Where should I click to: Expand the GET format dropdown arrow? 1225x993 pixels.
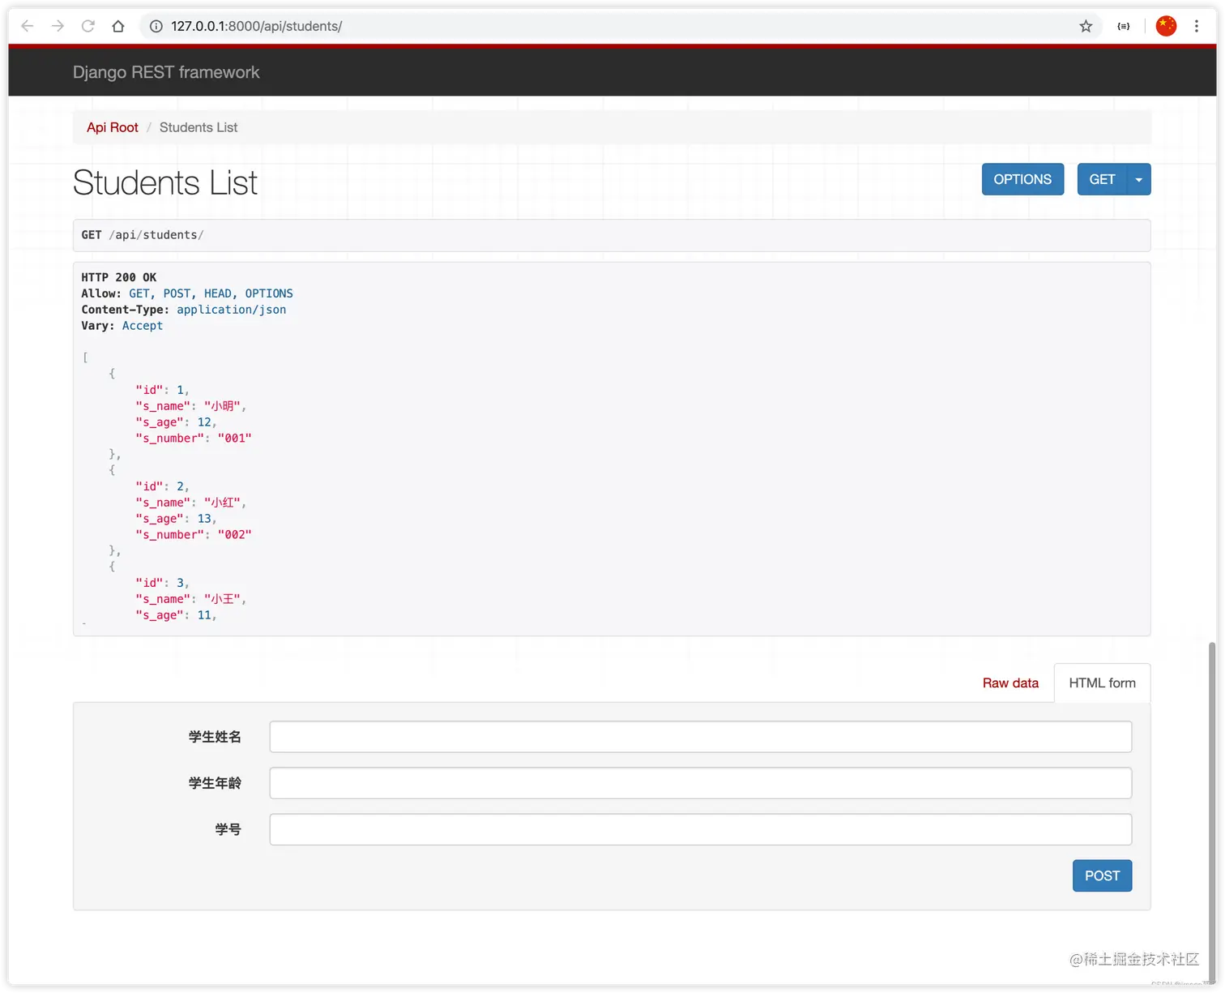click(1138, 179)
